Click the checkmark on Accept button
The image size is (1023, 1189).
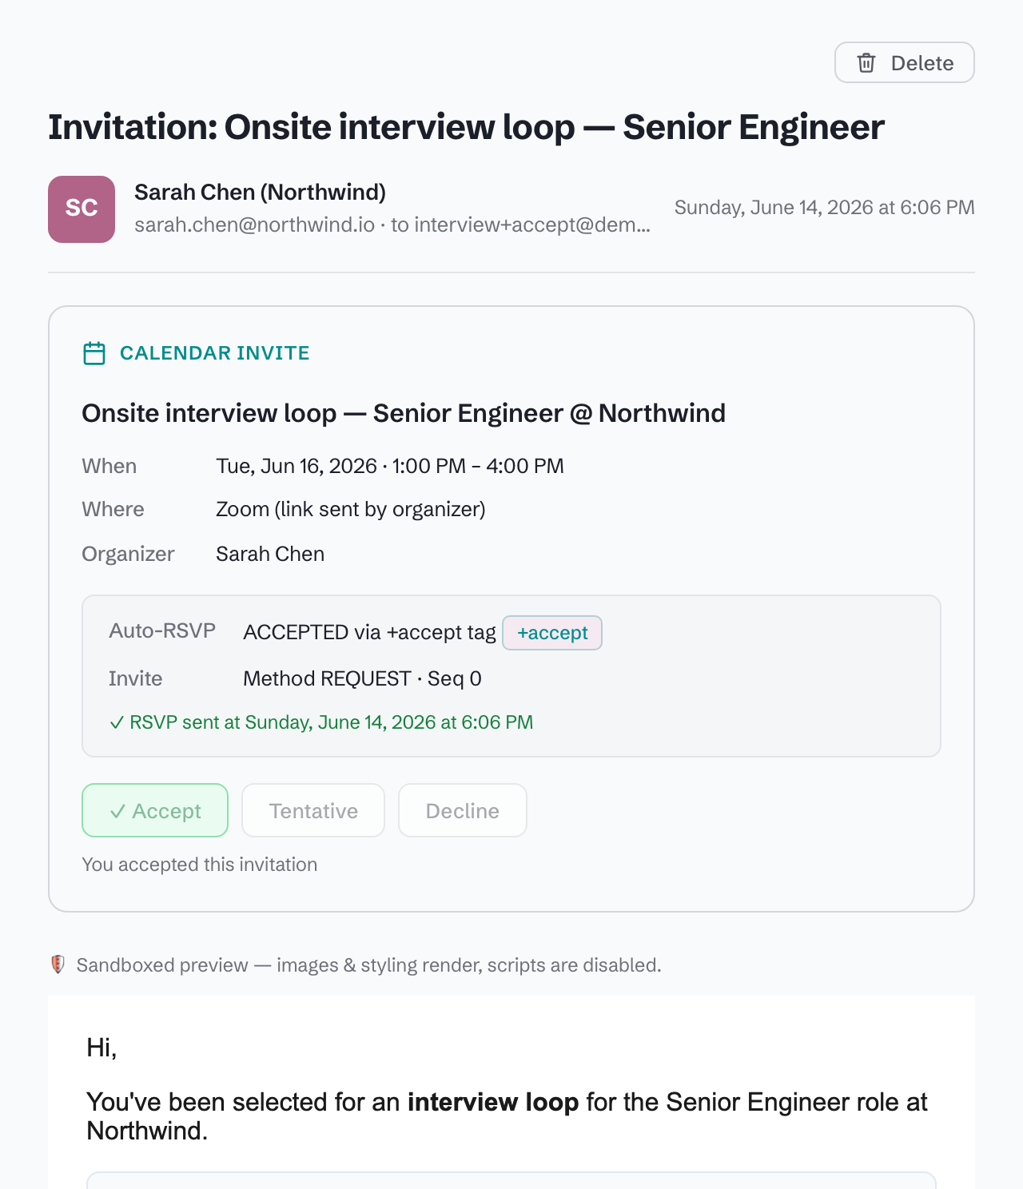tap(117, 811)
